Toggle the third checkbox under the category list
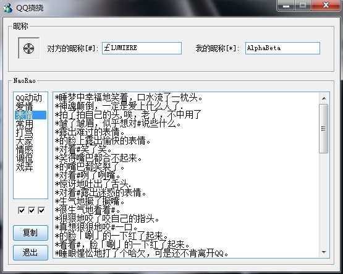The height and width of the screenshot is (274, 343). tap(41, 210)
